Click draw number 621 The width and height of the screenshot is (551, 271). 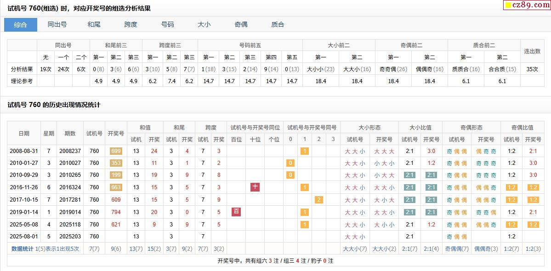click(116, 224)
